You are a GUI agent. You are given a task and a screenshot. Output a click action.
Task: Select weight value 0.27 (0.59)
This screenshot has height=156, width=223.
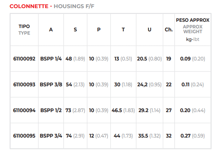[193, 136]
